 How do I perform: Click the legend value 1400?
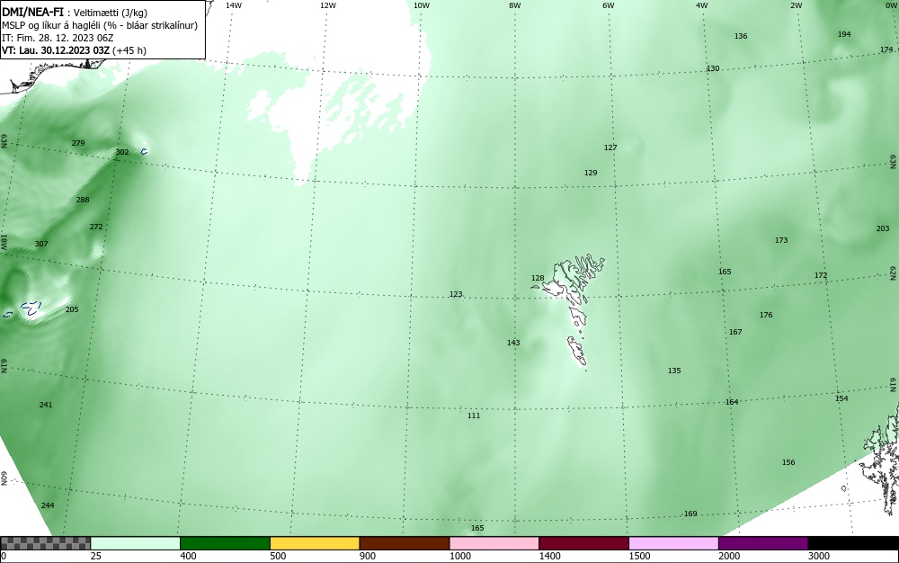pyautogui.click(x=549, y=556)
